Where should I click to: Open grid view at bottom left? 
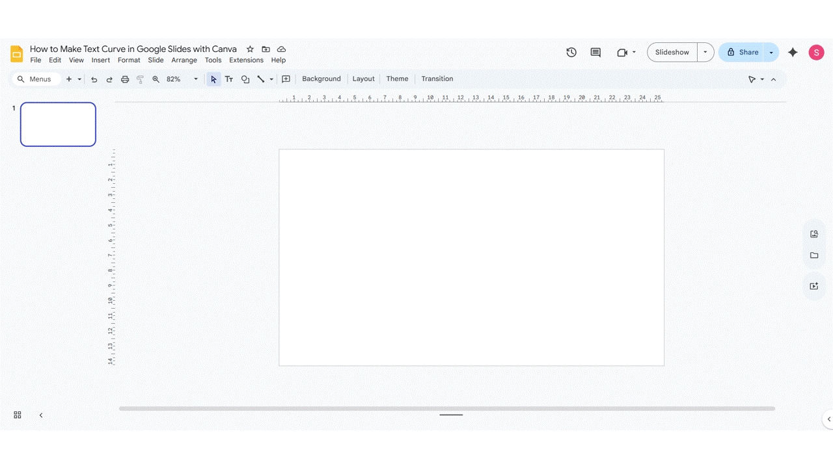point(18,415)
